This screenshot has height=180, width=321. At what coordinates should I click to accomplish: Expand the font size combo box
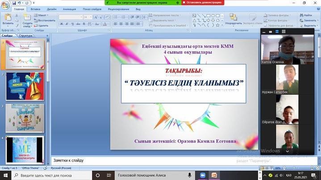[x=91, y=17]
